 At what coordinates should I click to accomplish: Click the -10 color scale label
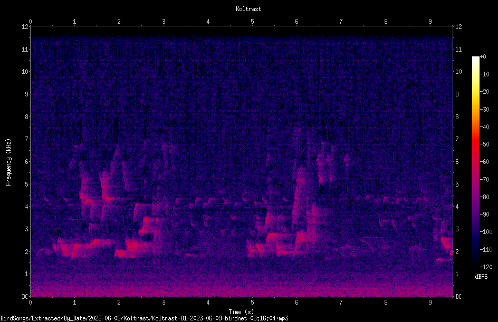click(485, 74)
